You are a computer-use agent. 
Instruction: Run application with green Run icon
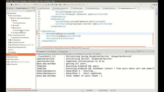(x=52, y=5)
